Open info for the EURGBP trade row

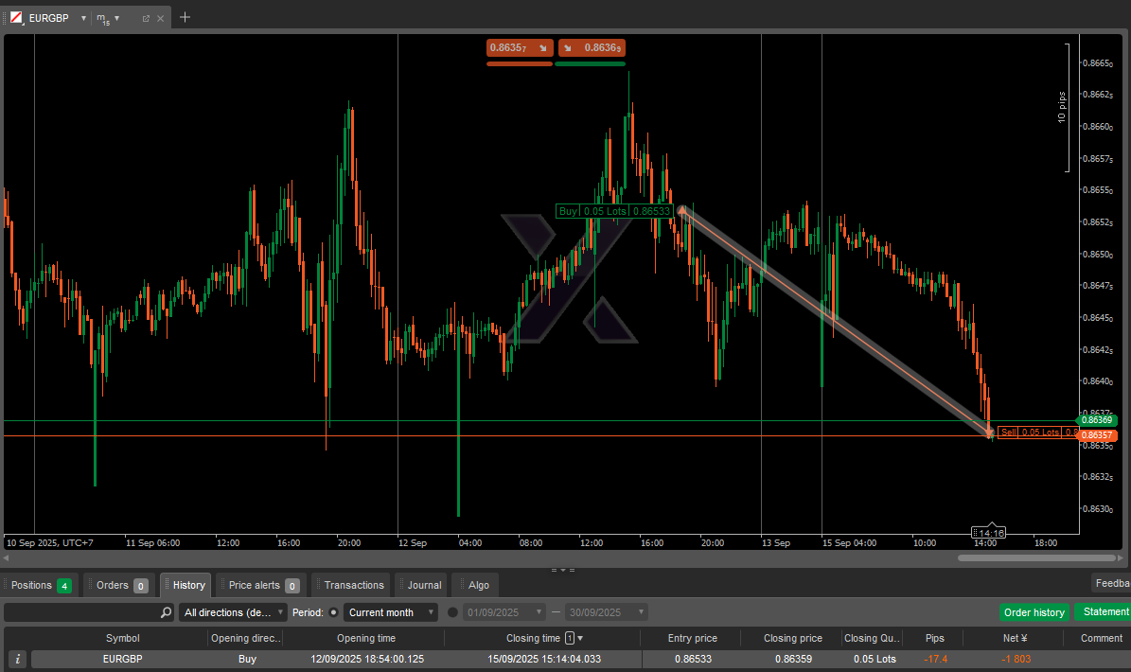pyautogui.click(x=17, y=659)
